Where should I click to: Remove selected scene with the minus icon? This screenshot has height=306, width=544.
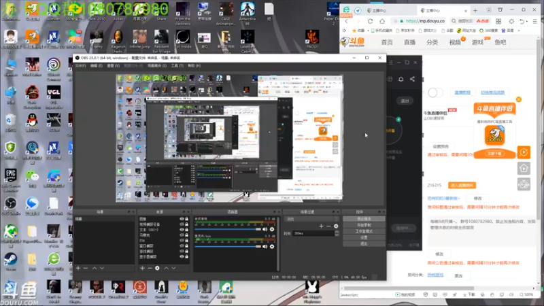[x=86, y=268]
